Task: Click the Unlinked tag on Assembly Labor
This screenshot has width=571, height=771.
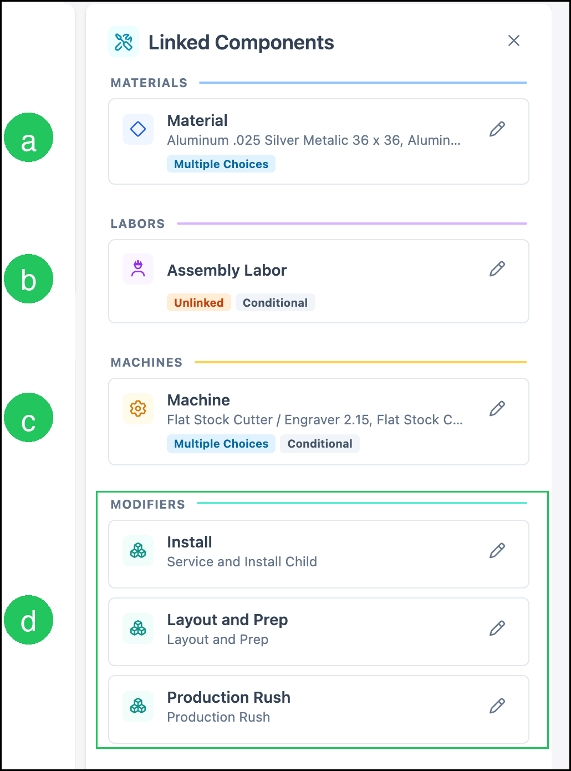Action: tap(199, 303)
